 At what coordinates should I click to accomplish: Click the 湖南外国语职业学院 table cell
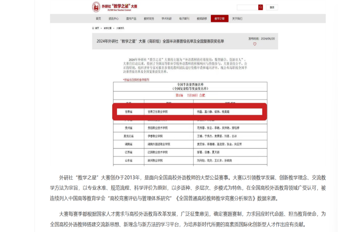(x=169, y=144)
